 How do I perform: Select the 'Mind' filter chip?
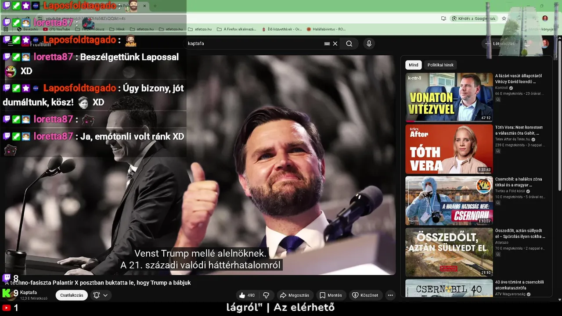coord(414,65)
